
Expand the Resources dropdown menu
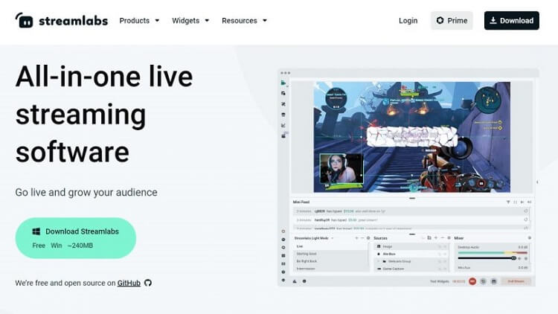point(244,21)
